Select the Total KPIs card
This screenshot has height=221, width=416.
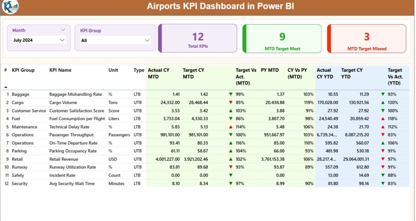(x=198, y=39)
